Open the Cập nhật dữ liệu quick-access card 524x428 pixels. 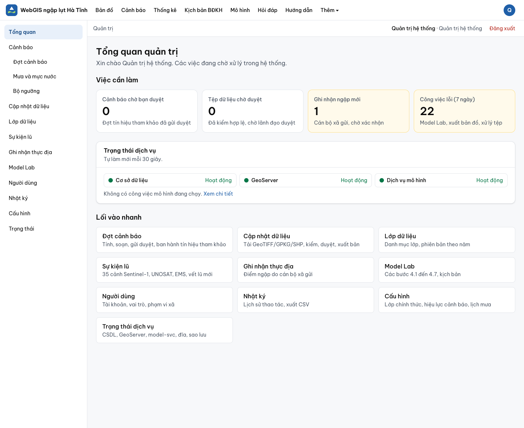pyautogui.click(x=306, y=240)
